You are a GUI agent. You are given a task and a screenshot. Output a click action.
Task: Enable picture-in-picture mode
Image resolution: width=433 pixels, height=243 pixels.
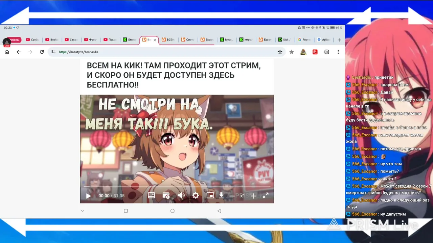point(210,195)
